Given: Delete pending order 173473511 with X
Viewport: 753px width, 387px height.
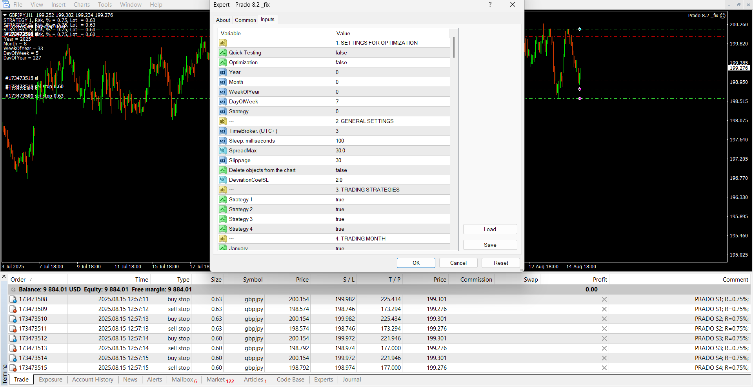Looking at the screenshot, I should pos(604,329).
